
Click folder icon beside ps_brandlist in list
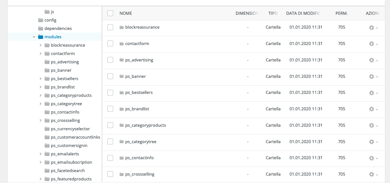[x=122, y=109]
